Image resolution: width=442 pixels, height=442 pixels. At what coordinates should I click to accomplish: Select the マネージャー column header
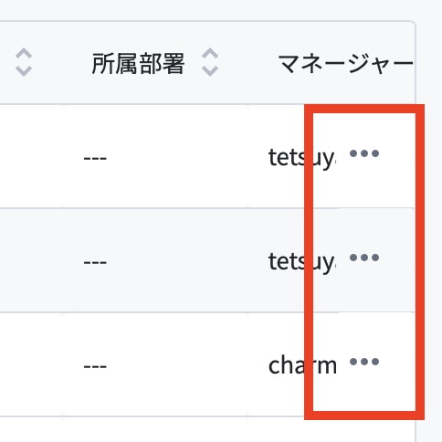[346, 64]
